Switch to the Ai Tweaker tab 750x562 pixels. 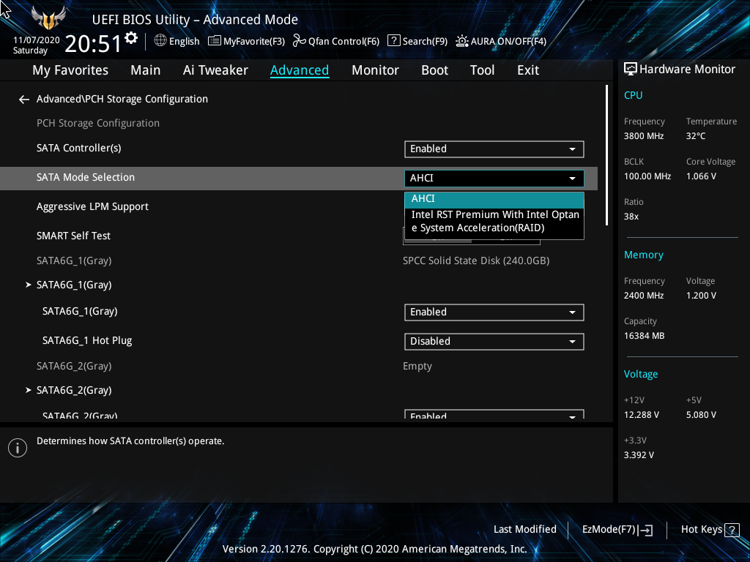215,70
